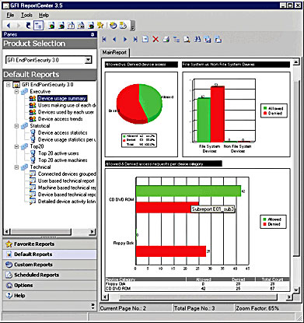The height and width of the screenshot is (323, 304).
Task: Open the Scheduled Reports pane
Action: (x=50, y=275)
